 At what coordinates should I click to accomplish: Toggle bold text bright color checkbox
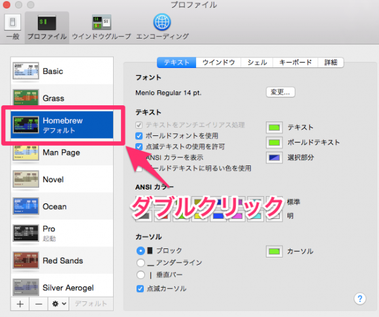139,168
